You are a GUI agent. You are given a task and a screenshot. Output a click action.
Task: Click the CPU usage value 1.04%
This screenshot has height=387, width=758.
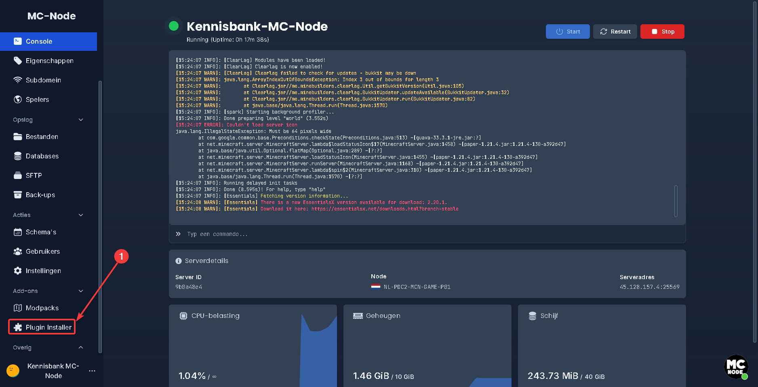(x=192, y=376)
